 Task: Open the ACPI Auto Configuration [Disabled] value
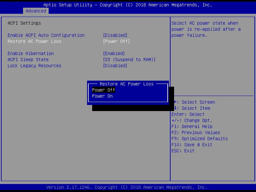115,35
